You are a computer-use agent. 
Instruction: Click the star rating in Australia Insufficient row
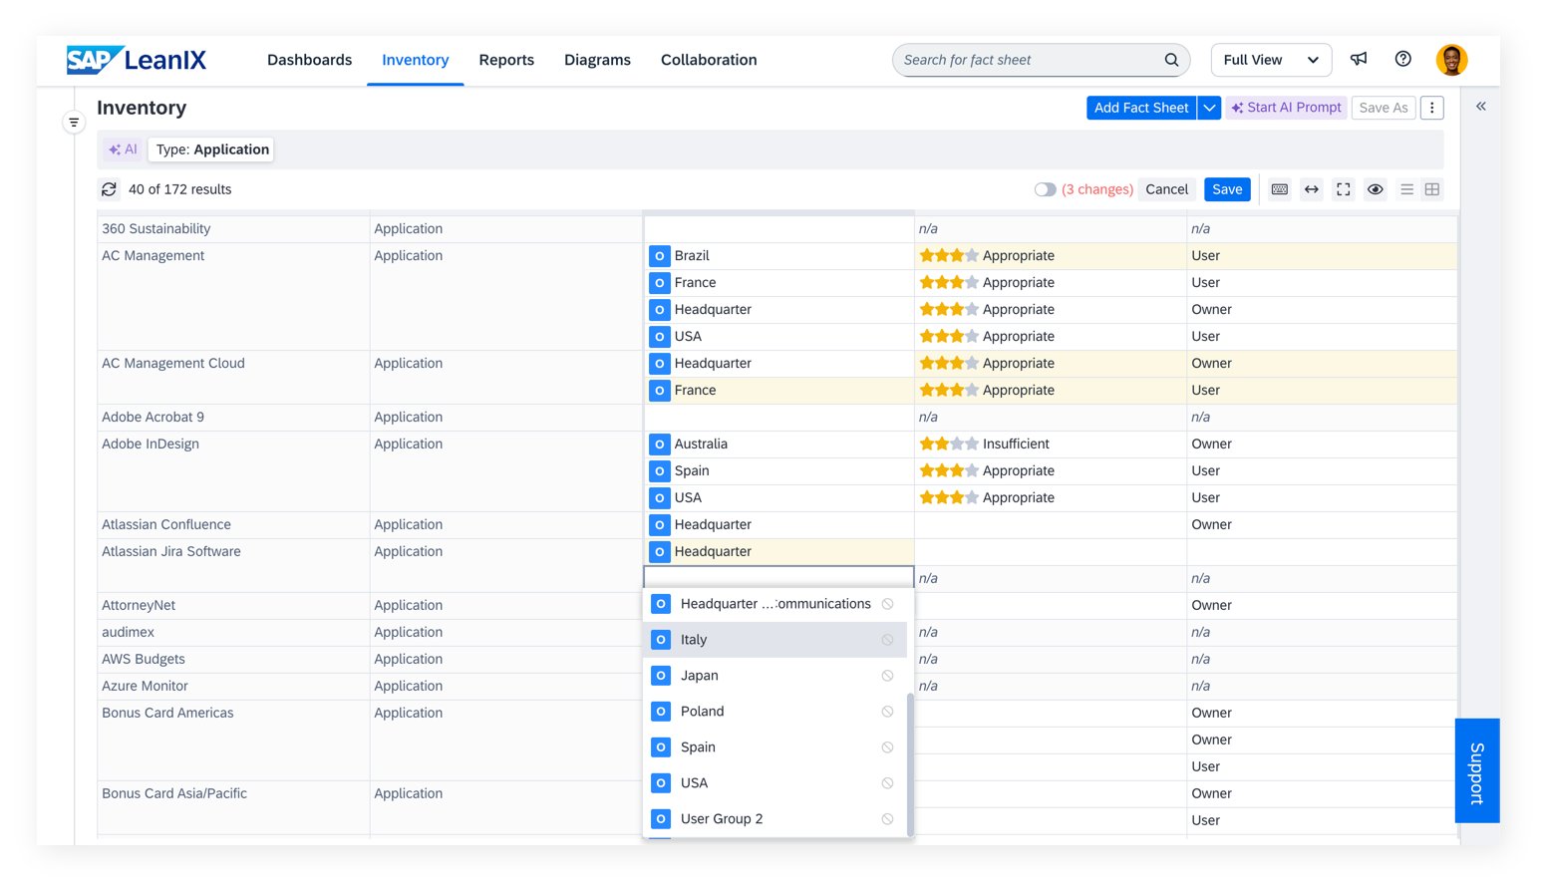[949, 445]
